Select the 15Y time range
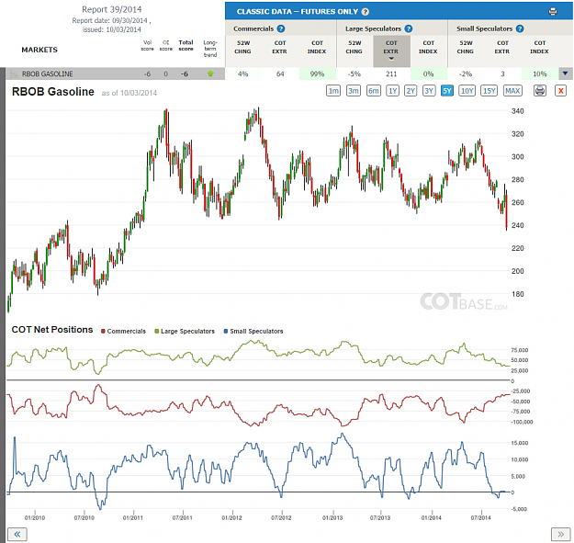Screen dimensions: 574x543 (x=490, y=90)
